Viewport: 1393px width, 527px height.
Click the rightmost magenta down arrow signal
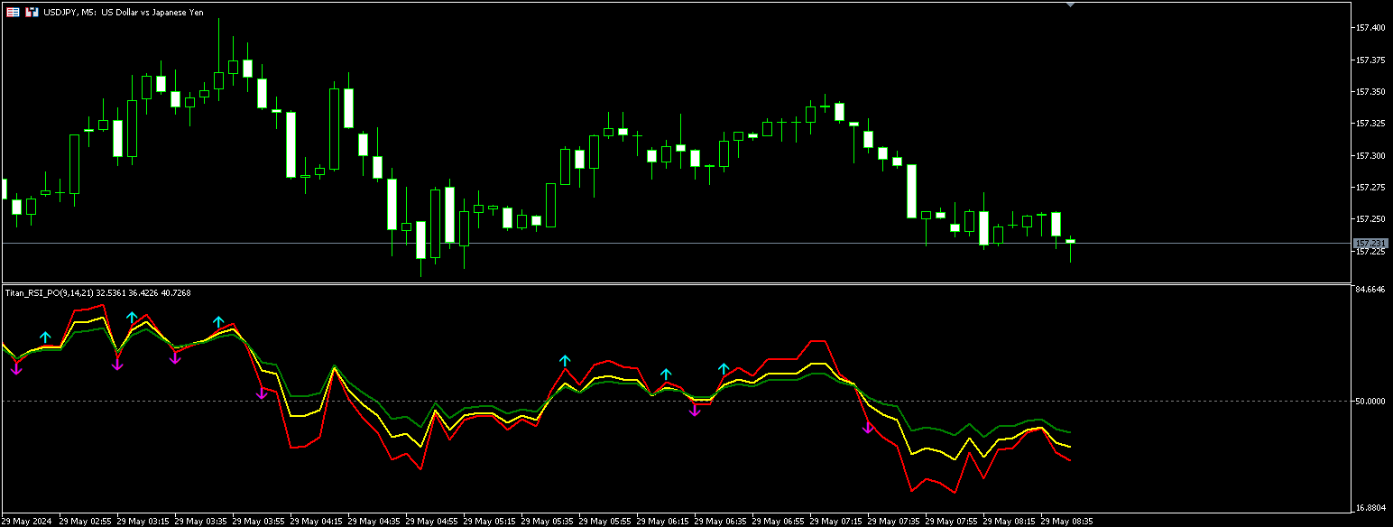click(x=868, y=427)
